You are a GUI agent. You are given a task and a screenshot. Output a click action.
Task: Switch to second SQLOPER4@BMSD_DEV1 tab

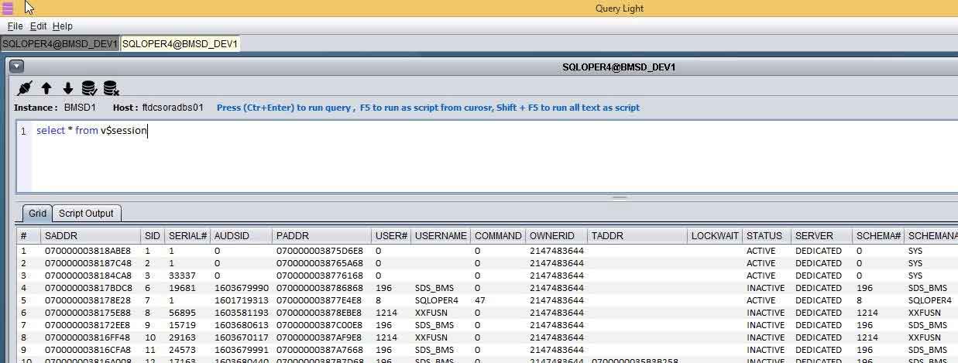[x=180, y=44]
